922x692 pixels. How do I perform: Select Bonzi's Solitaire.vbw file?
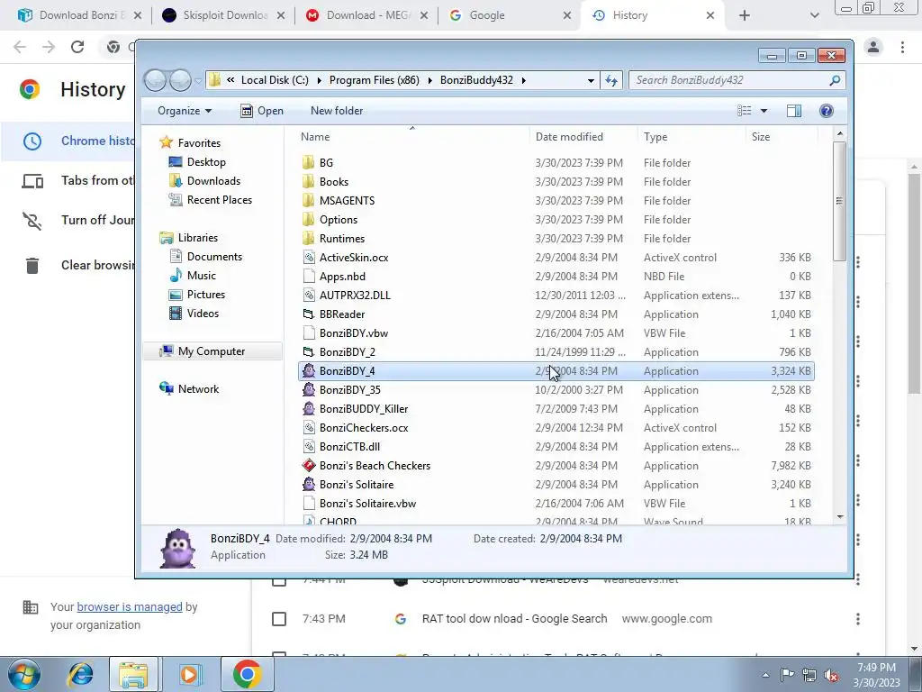pos(367,504)
